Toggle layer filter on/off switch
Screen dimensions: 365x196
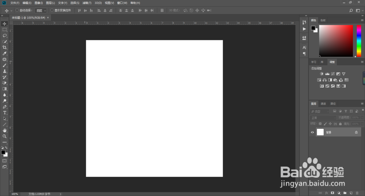click(x=363, y=110)
